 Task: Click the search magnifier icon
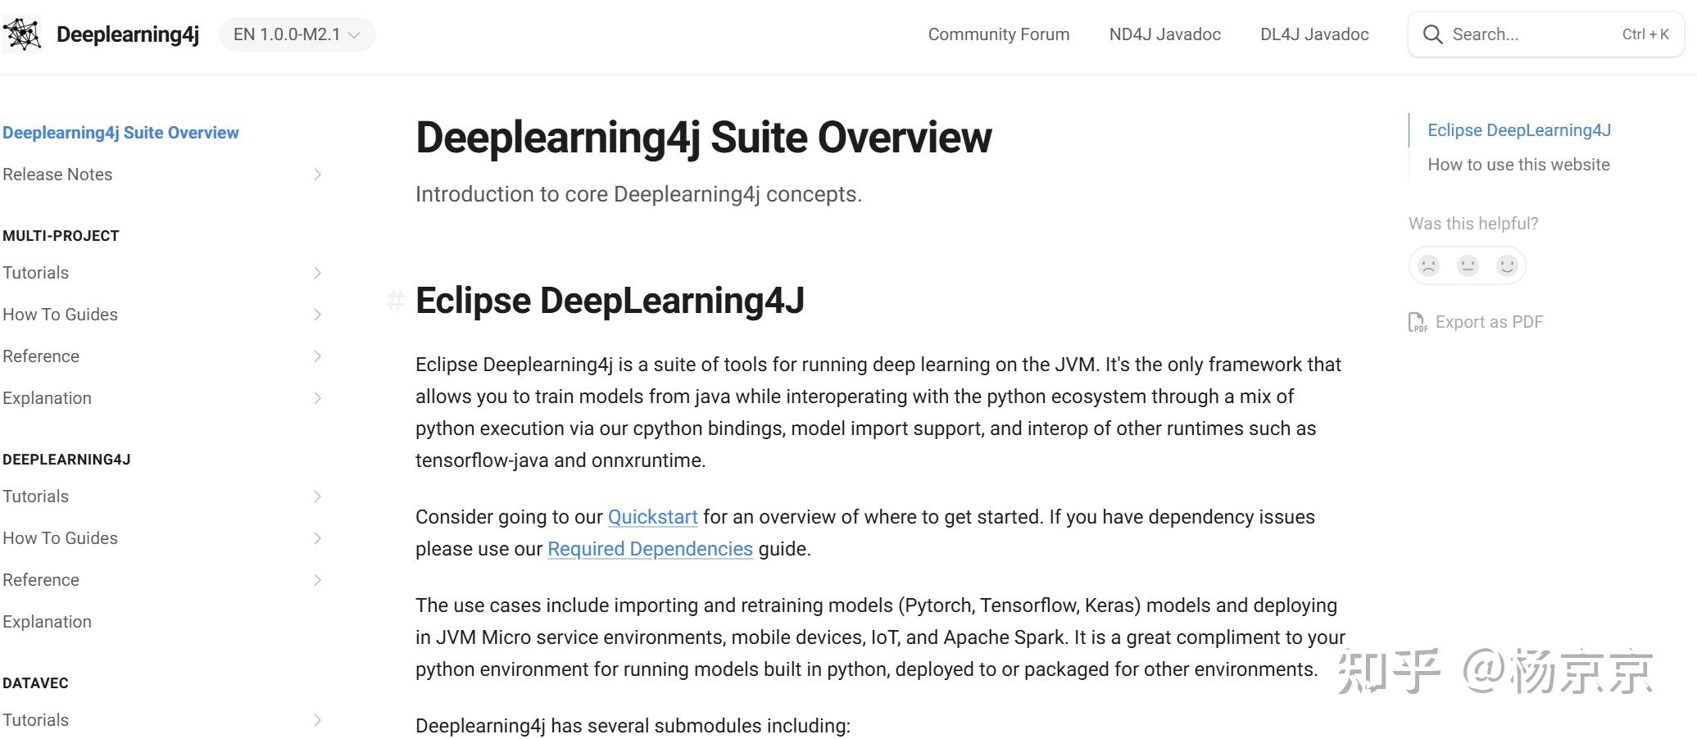pos(1432,34)
